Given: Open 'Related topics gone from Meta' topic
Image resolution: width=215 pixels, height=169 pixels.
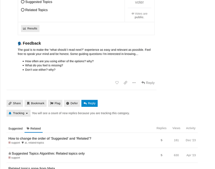Looking at the screenshot, I should 32,168.
